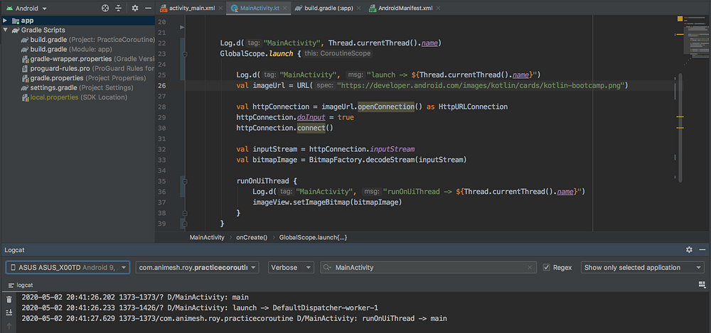711x333 pixels.
Task: Fold the GlobalScope.launch block at line 23
Action: coord(185,54)
